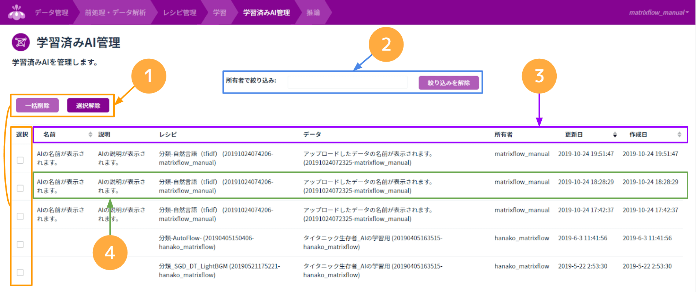This screenshot has height=292, width=696.
Task: Click the 学習済みAI管理 page heading
Action: (x=78, y=43)
